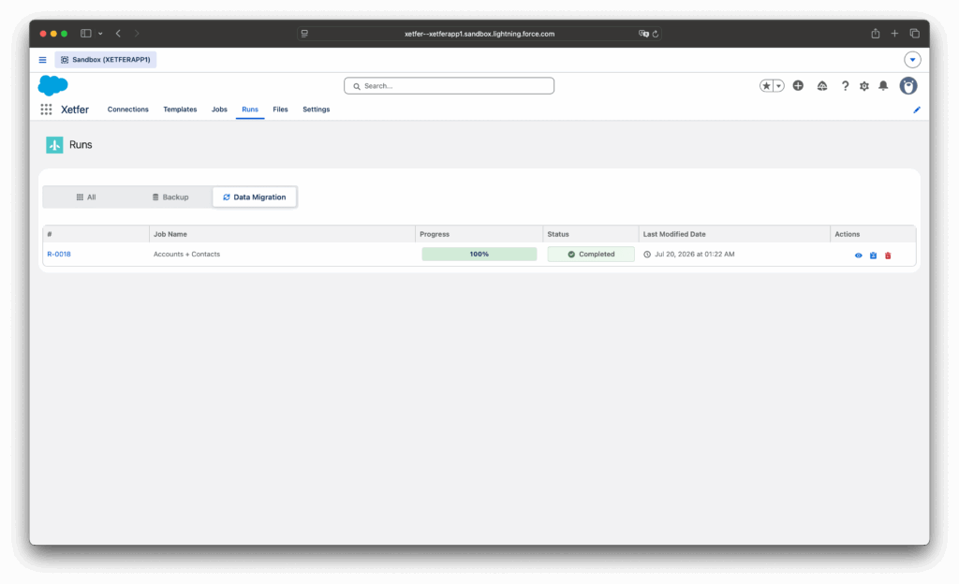
Task: Open a new Safari tab
Action: [894, 34]
